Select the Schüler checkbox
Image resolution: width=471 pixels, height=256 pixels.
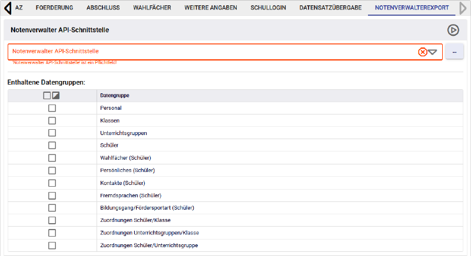point(52,145)
